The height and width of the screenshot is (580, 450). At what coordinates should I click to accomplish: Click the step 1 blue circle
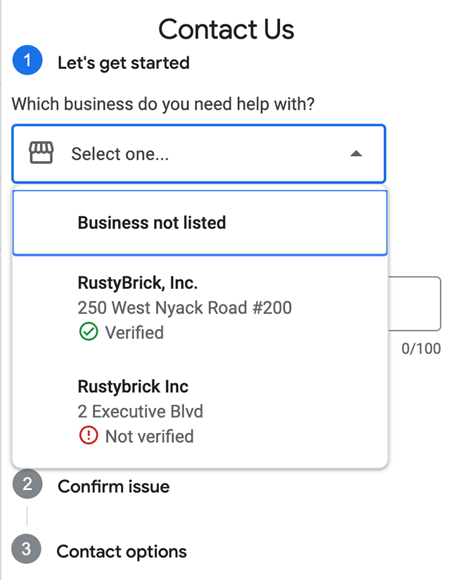point(27,60)
